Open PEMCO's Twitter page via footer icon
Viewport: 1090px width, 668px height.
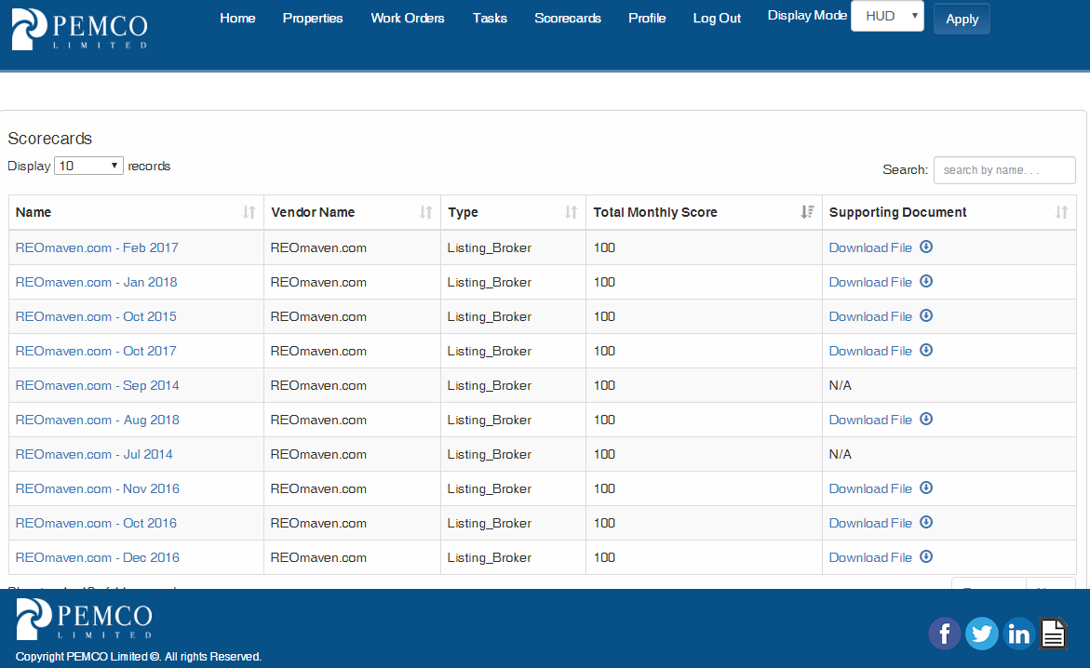click(981, 634)
